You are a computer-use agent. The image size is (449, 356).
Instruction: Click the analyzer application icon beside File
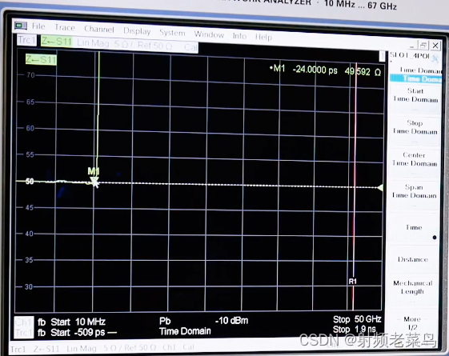pos(21,26)
